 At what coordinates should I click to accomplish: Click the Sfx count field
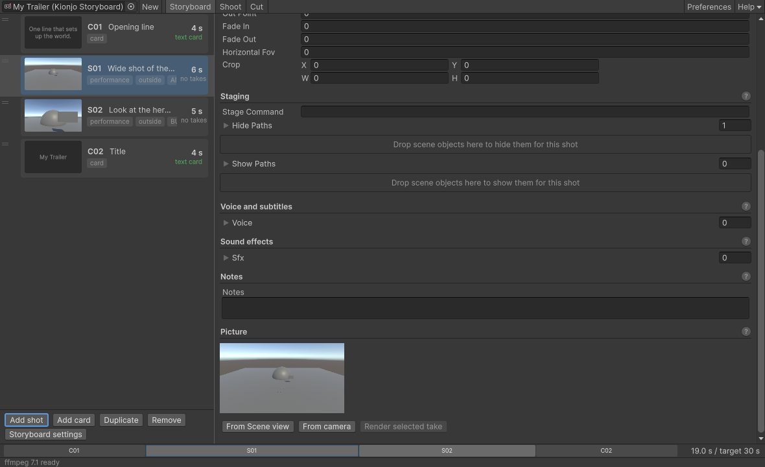[x=735, y=258]
